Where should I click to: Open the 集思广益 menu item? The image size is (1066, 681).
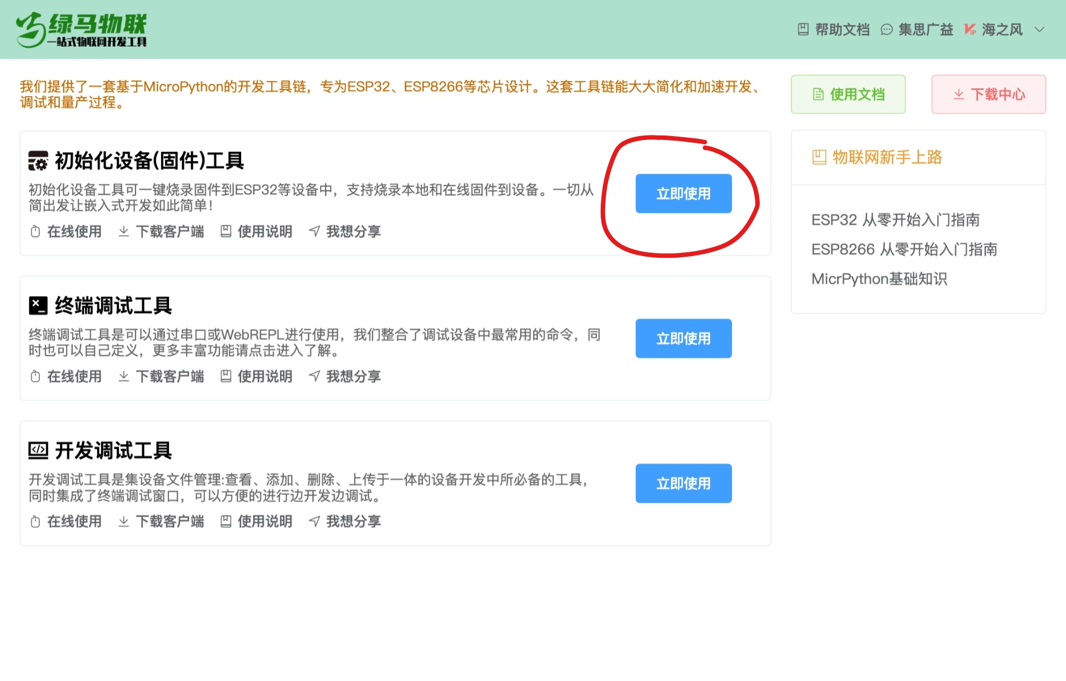click(925, 29)
